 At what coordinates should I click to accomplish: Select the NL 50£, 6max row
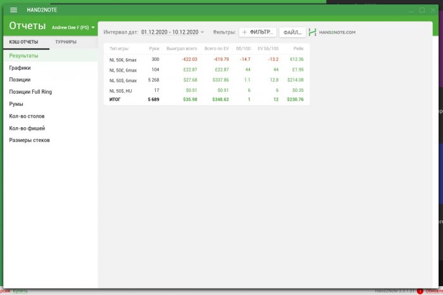(206, 70)
